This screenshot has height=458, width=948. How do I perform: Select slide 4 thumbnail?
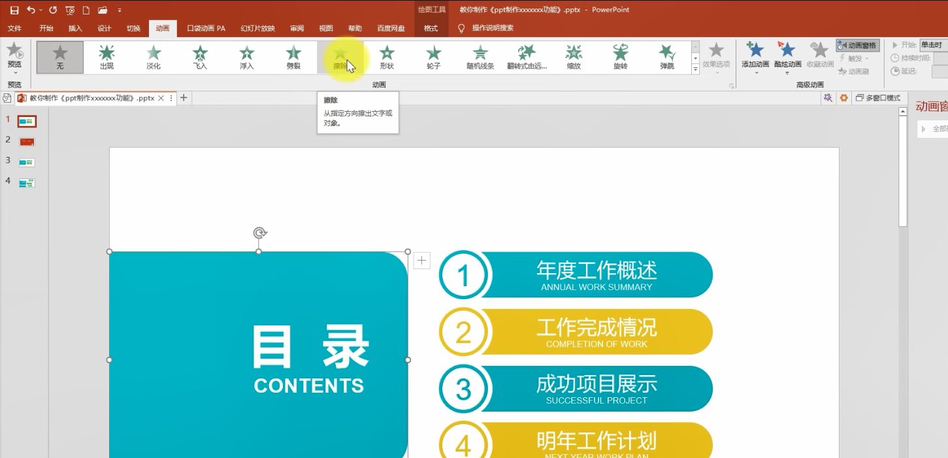point(27,183)
